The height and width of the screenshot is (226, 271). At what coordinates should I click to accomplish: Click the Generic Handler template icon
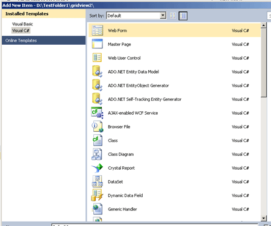pos(98,209)
